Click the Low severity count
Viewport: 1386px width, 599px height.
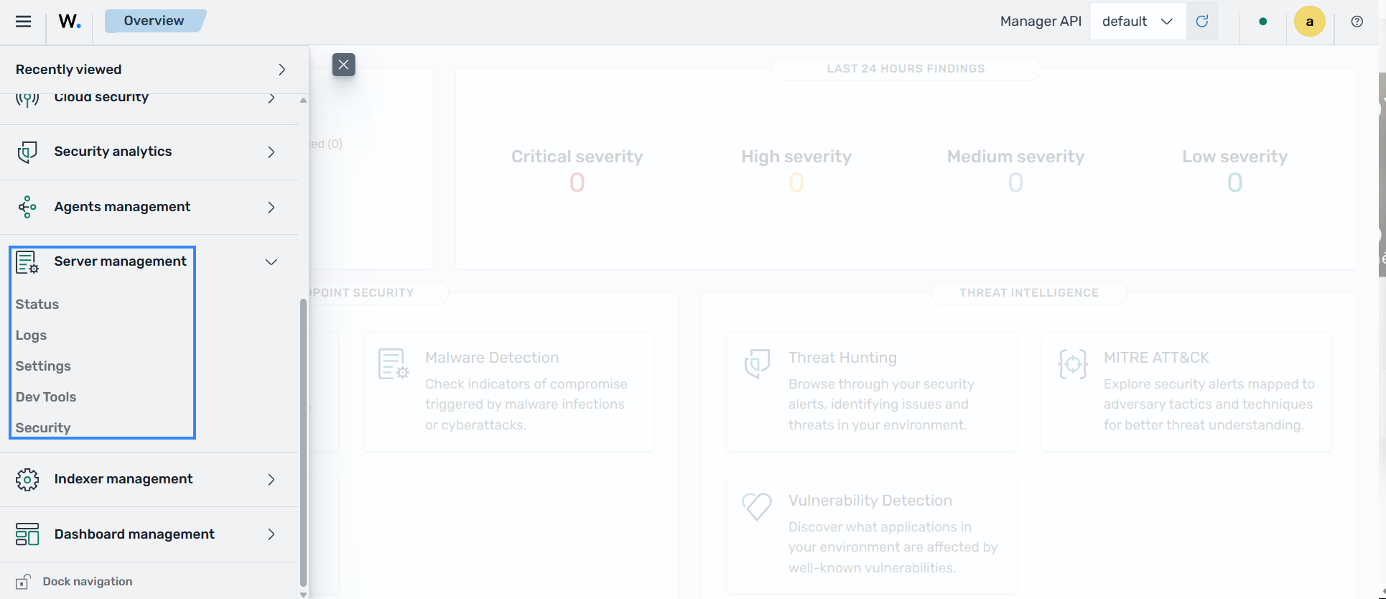[1234, 183]
